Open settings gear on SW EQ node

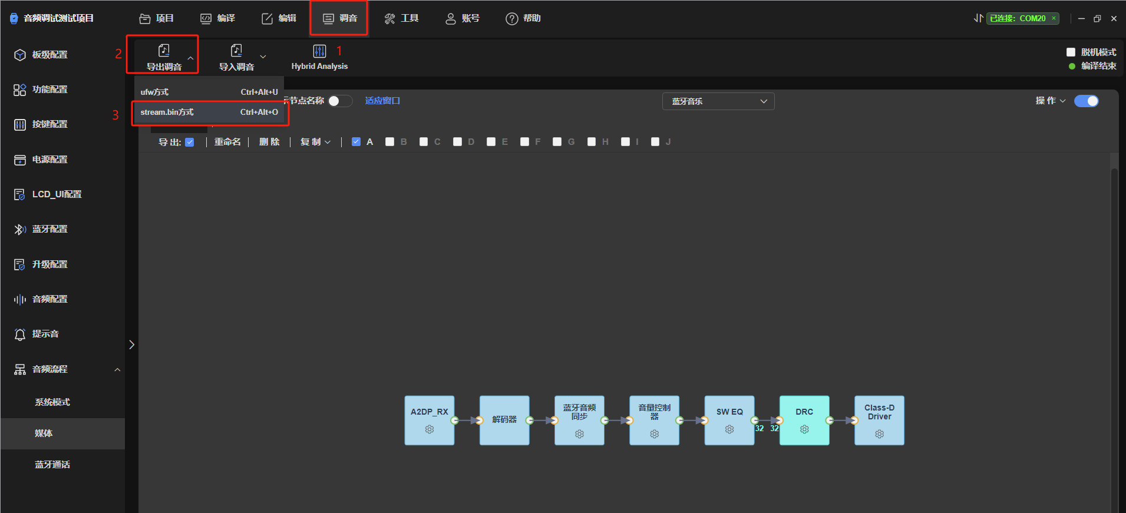click(729, 429)
